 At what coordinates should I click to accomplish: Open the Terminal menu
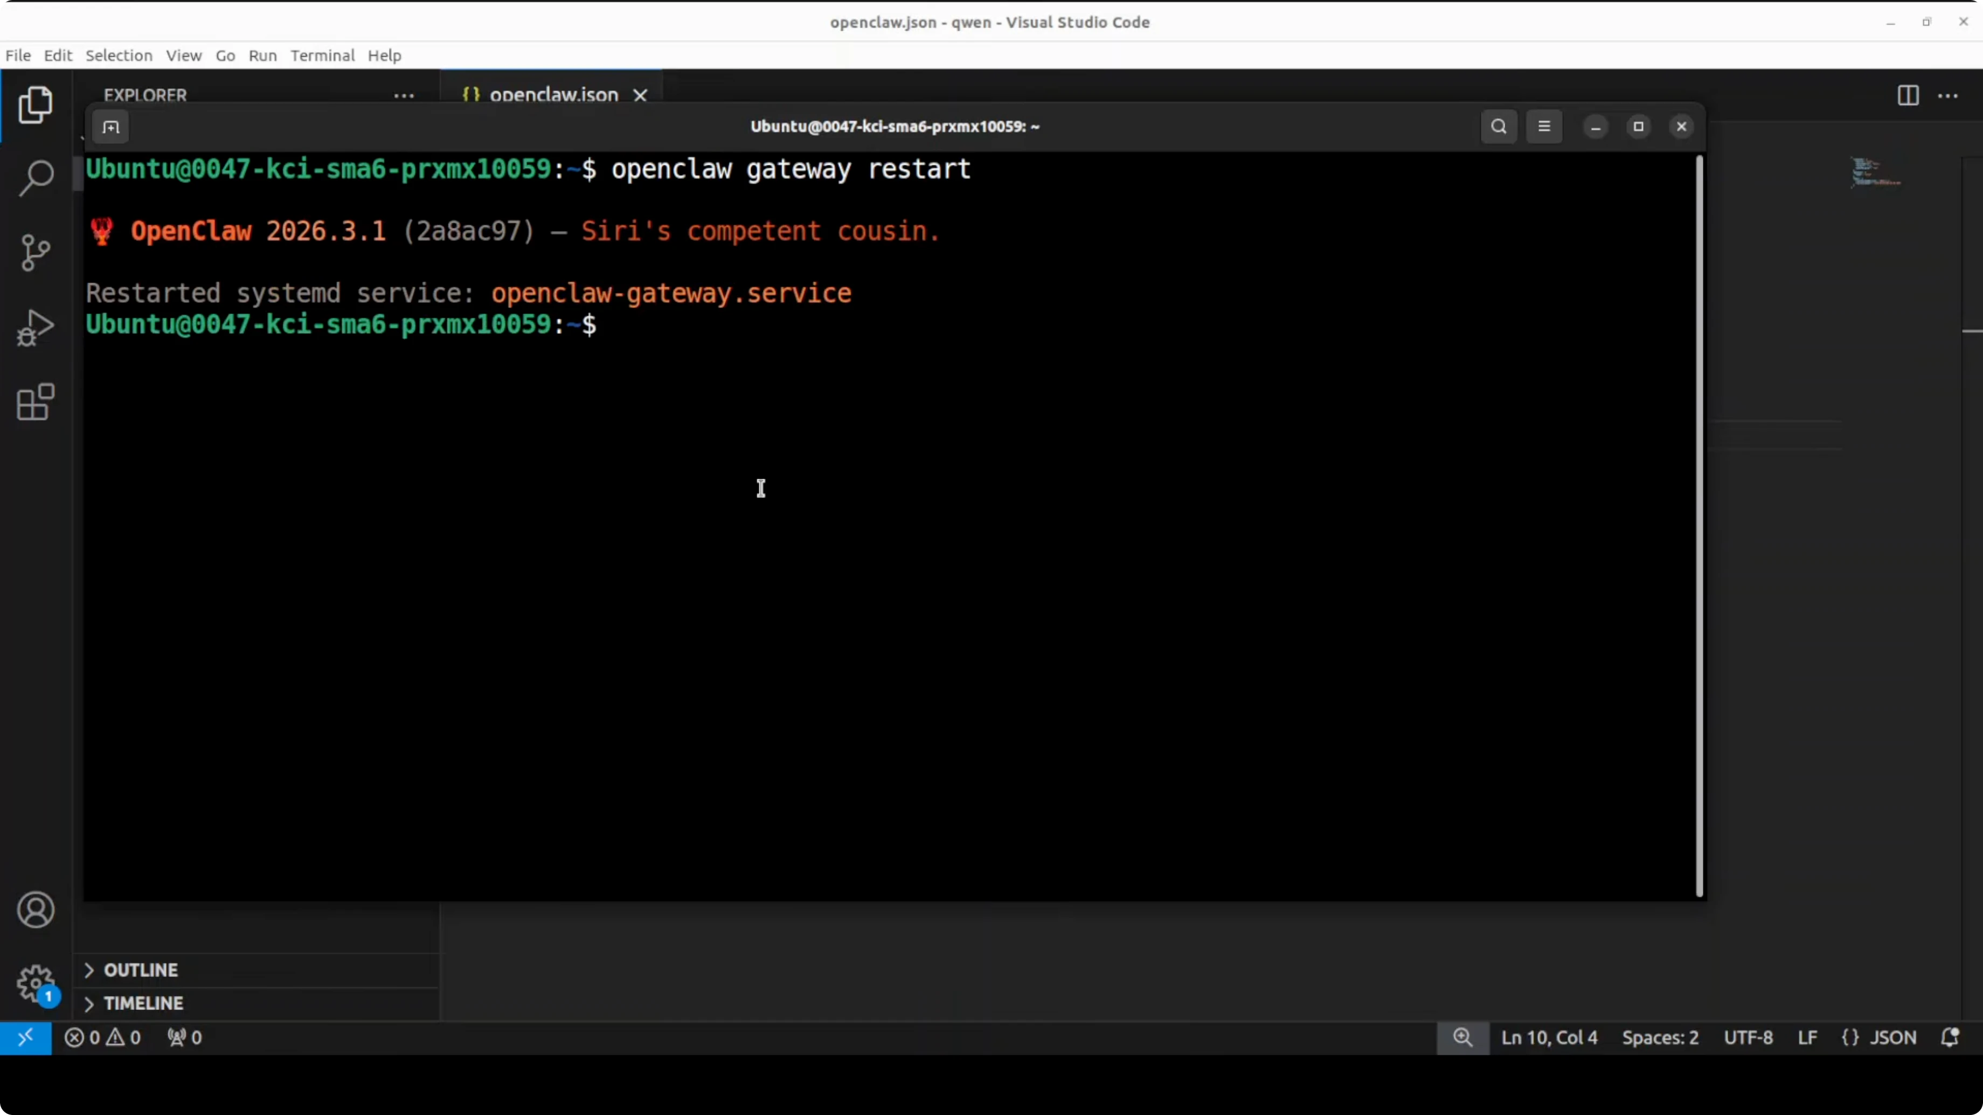pos(322,55)
